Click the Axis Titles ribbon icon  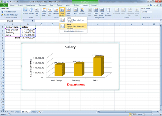[x=50, y=12]
